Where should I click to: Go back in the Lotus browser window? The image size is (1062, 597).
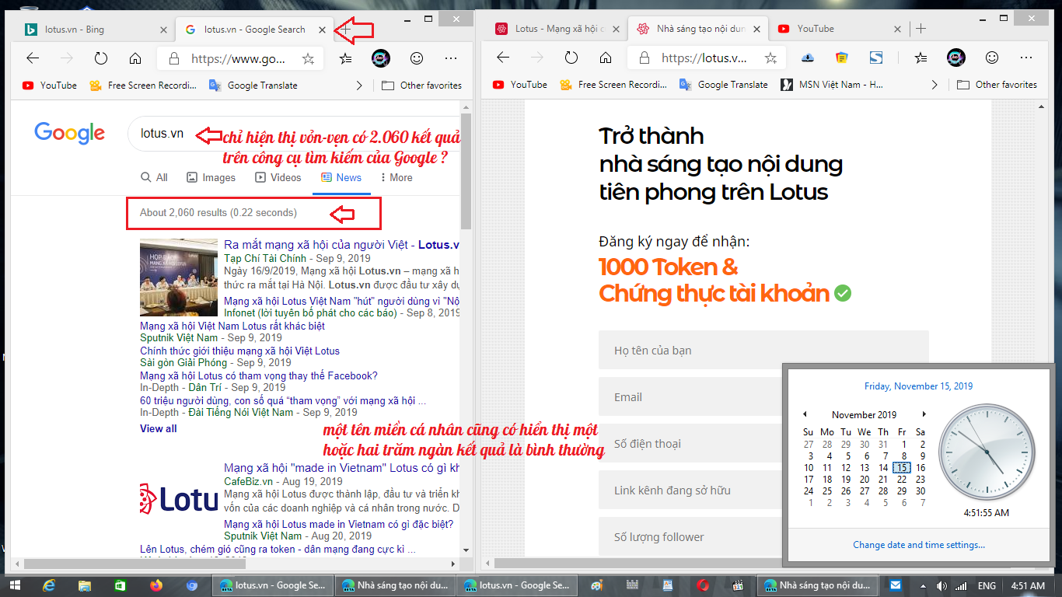click(503, 58)
